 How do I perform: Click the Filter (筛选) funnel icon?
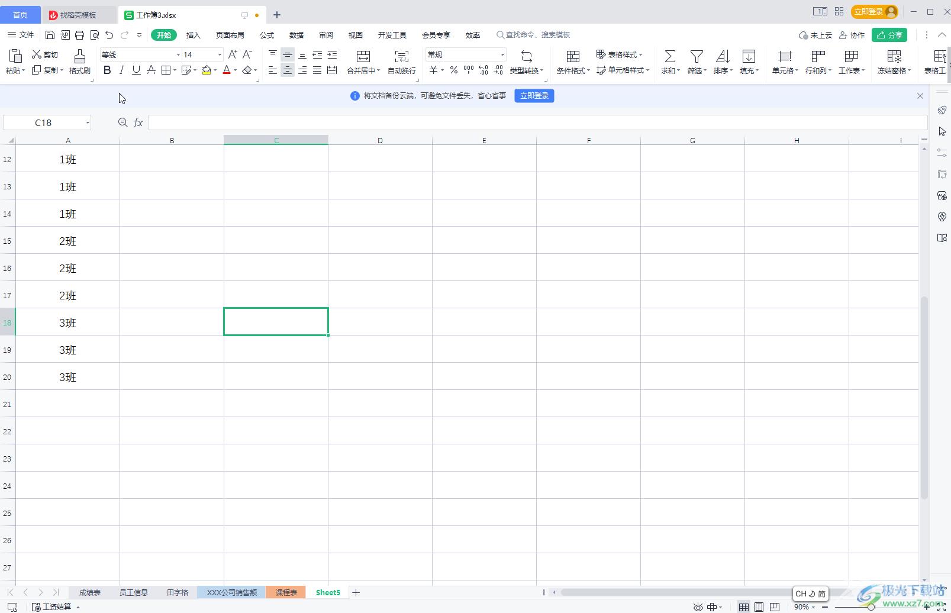click(697, 56)
